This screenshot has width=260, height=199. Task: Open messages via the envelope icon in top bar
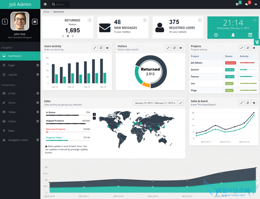point(237,4)
